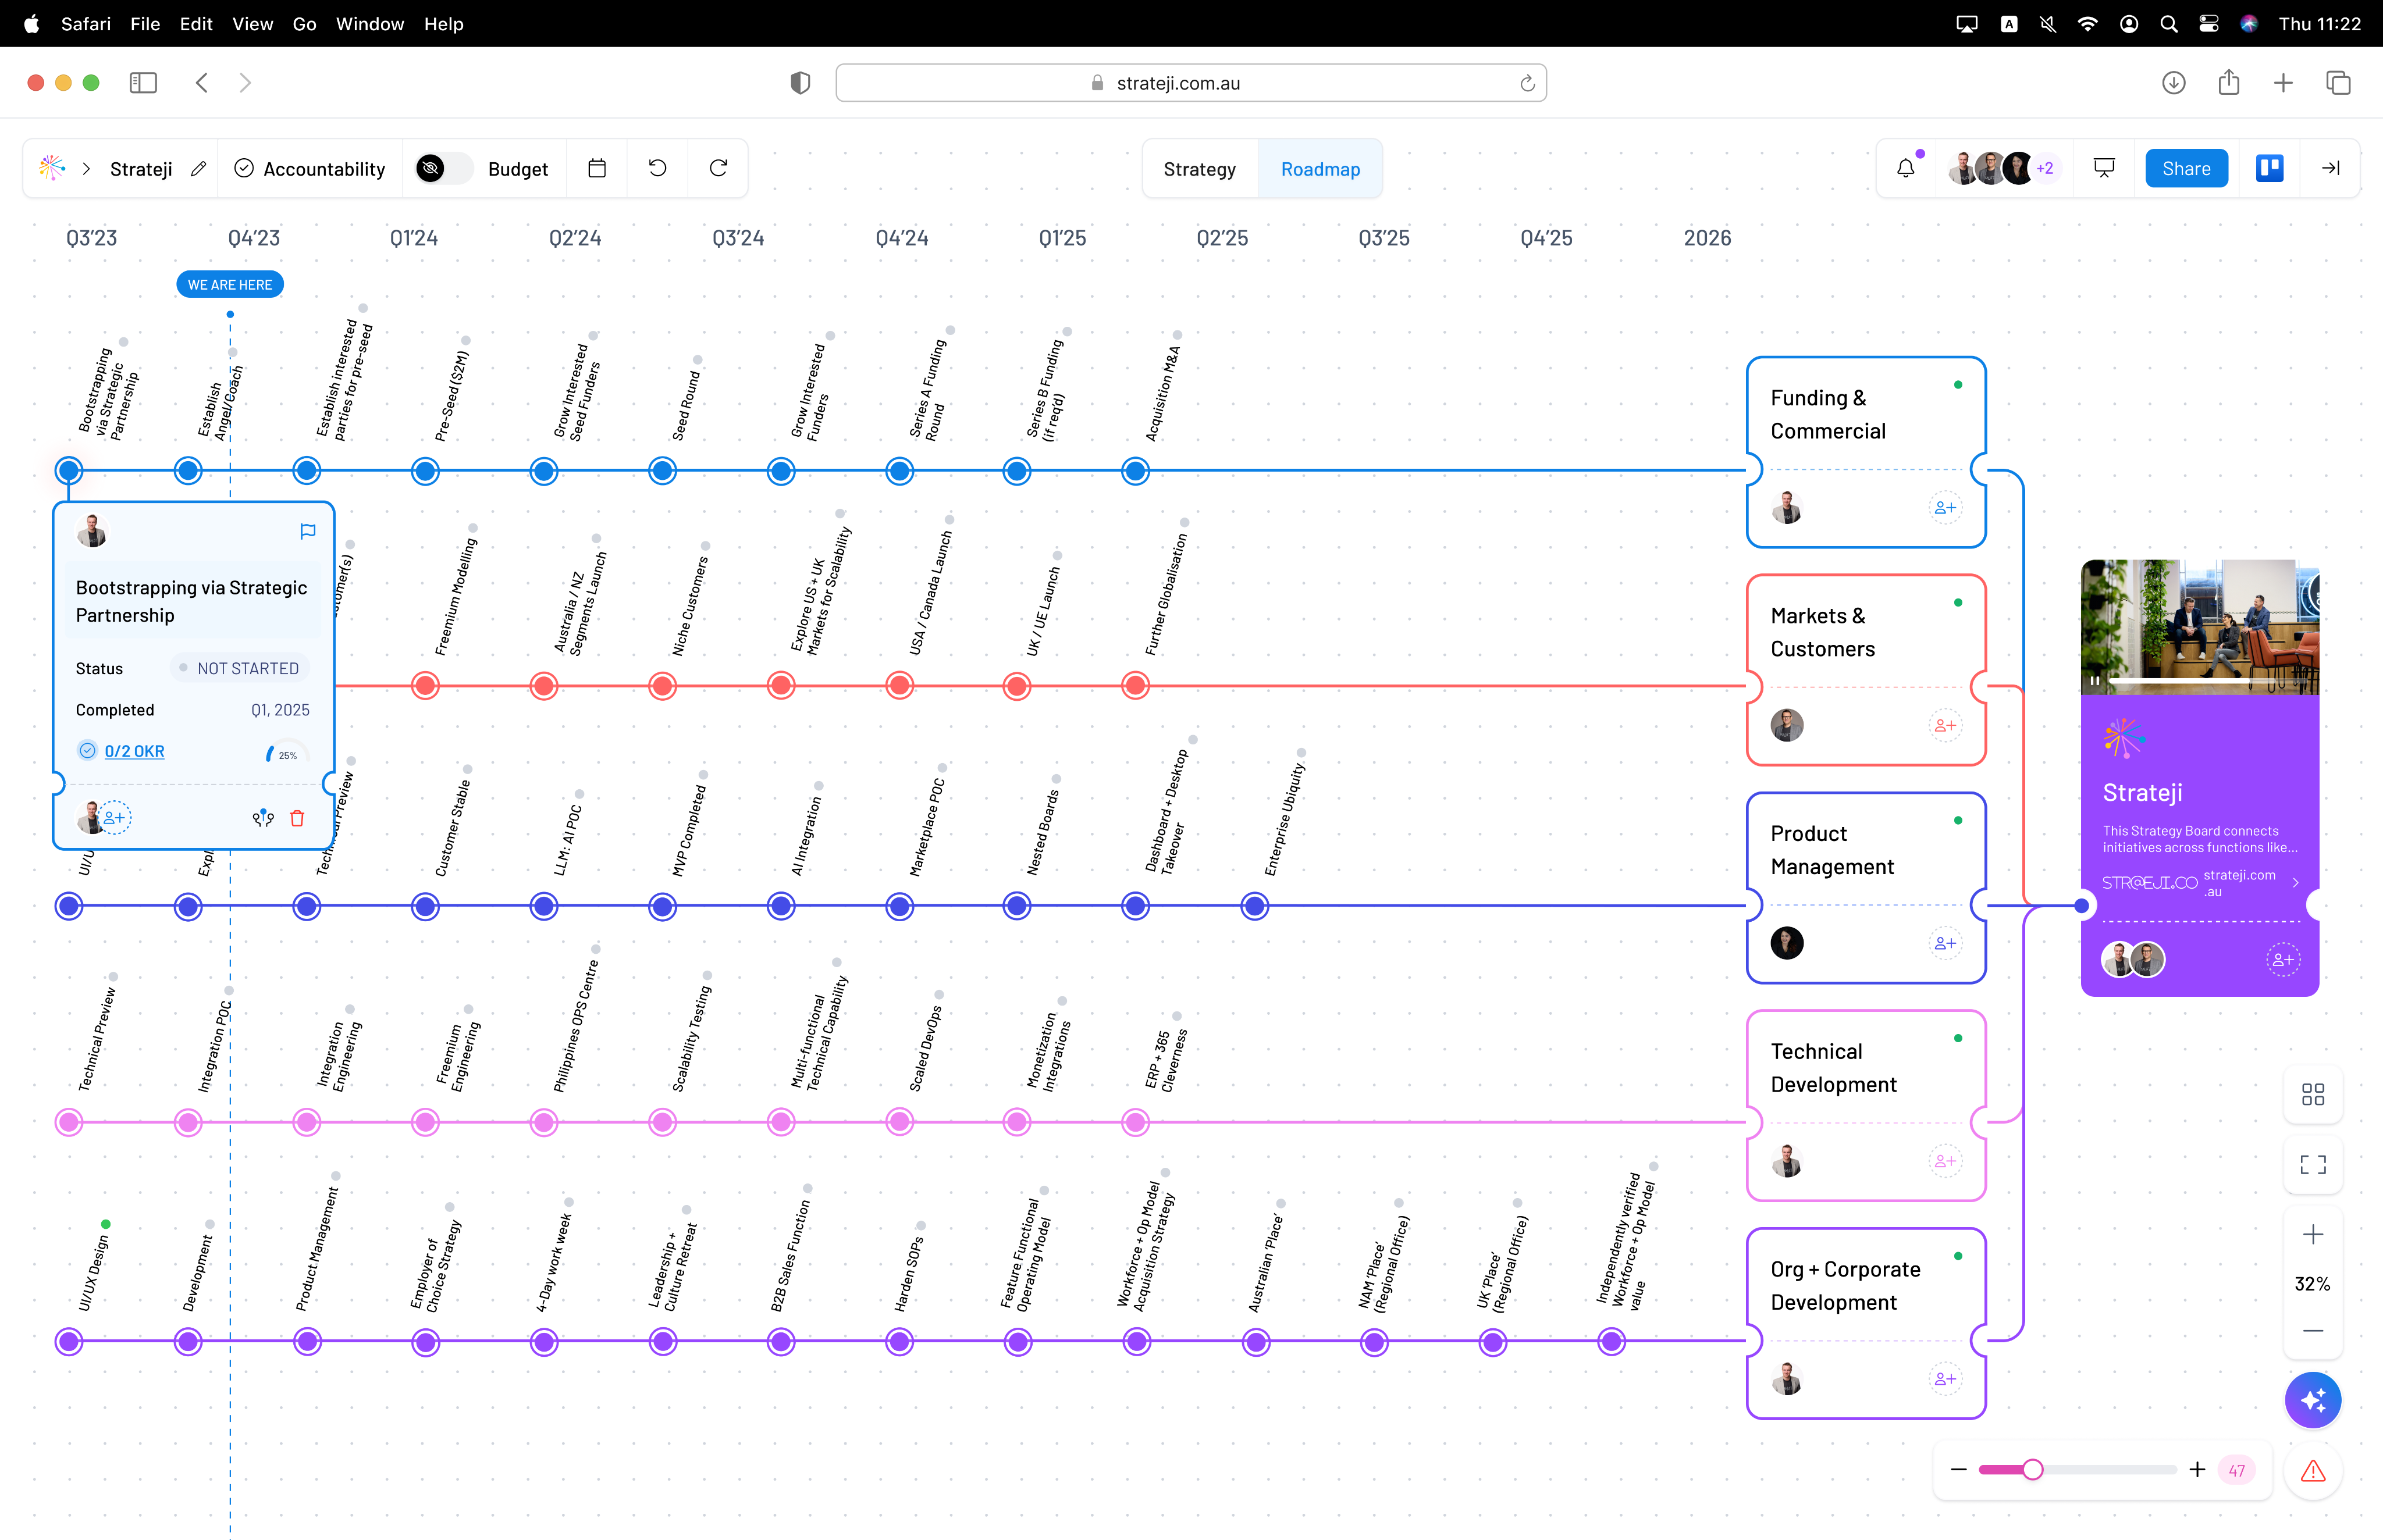Viewport: 2383px width, 1540px height.
Task: Click the calendar icon in the toolbar
Action: click(597, 168)
